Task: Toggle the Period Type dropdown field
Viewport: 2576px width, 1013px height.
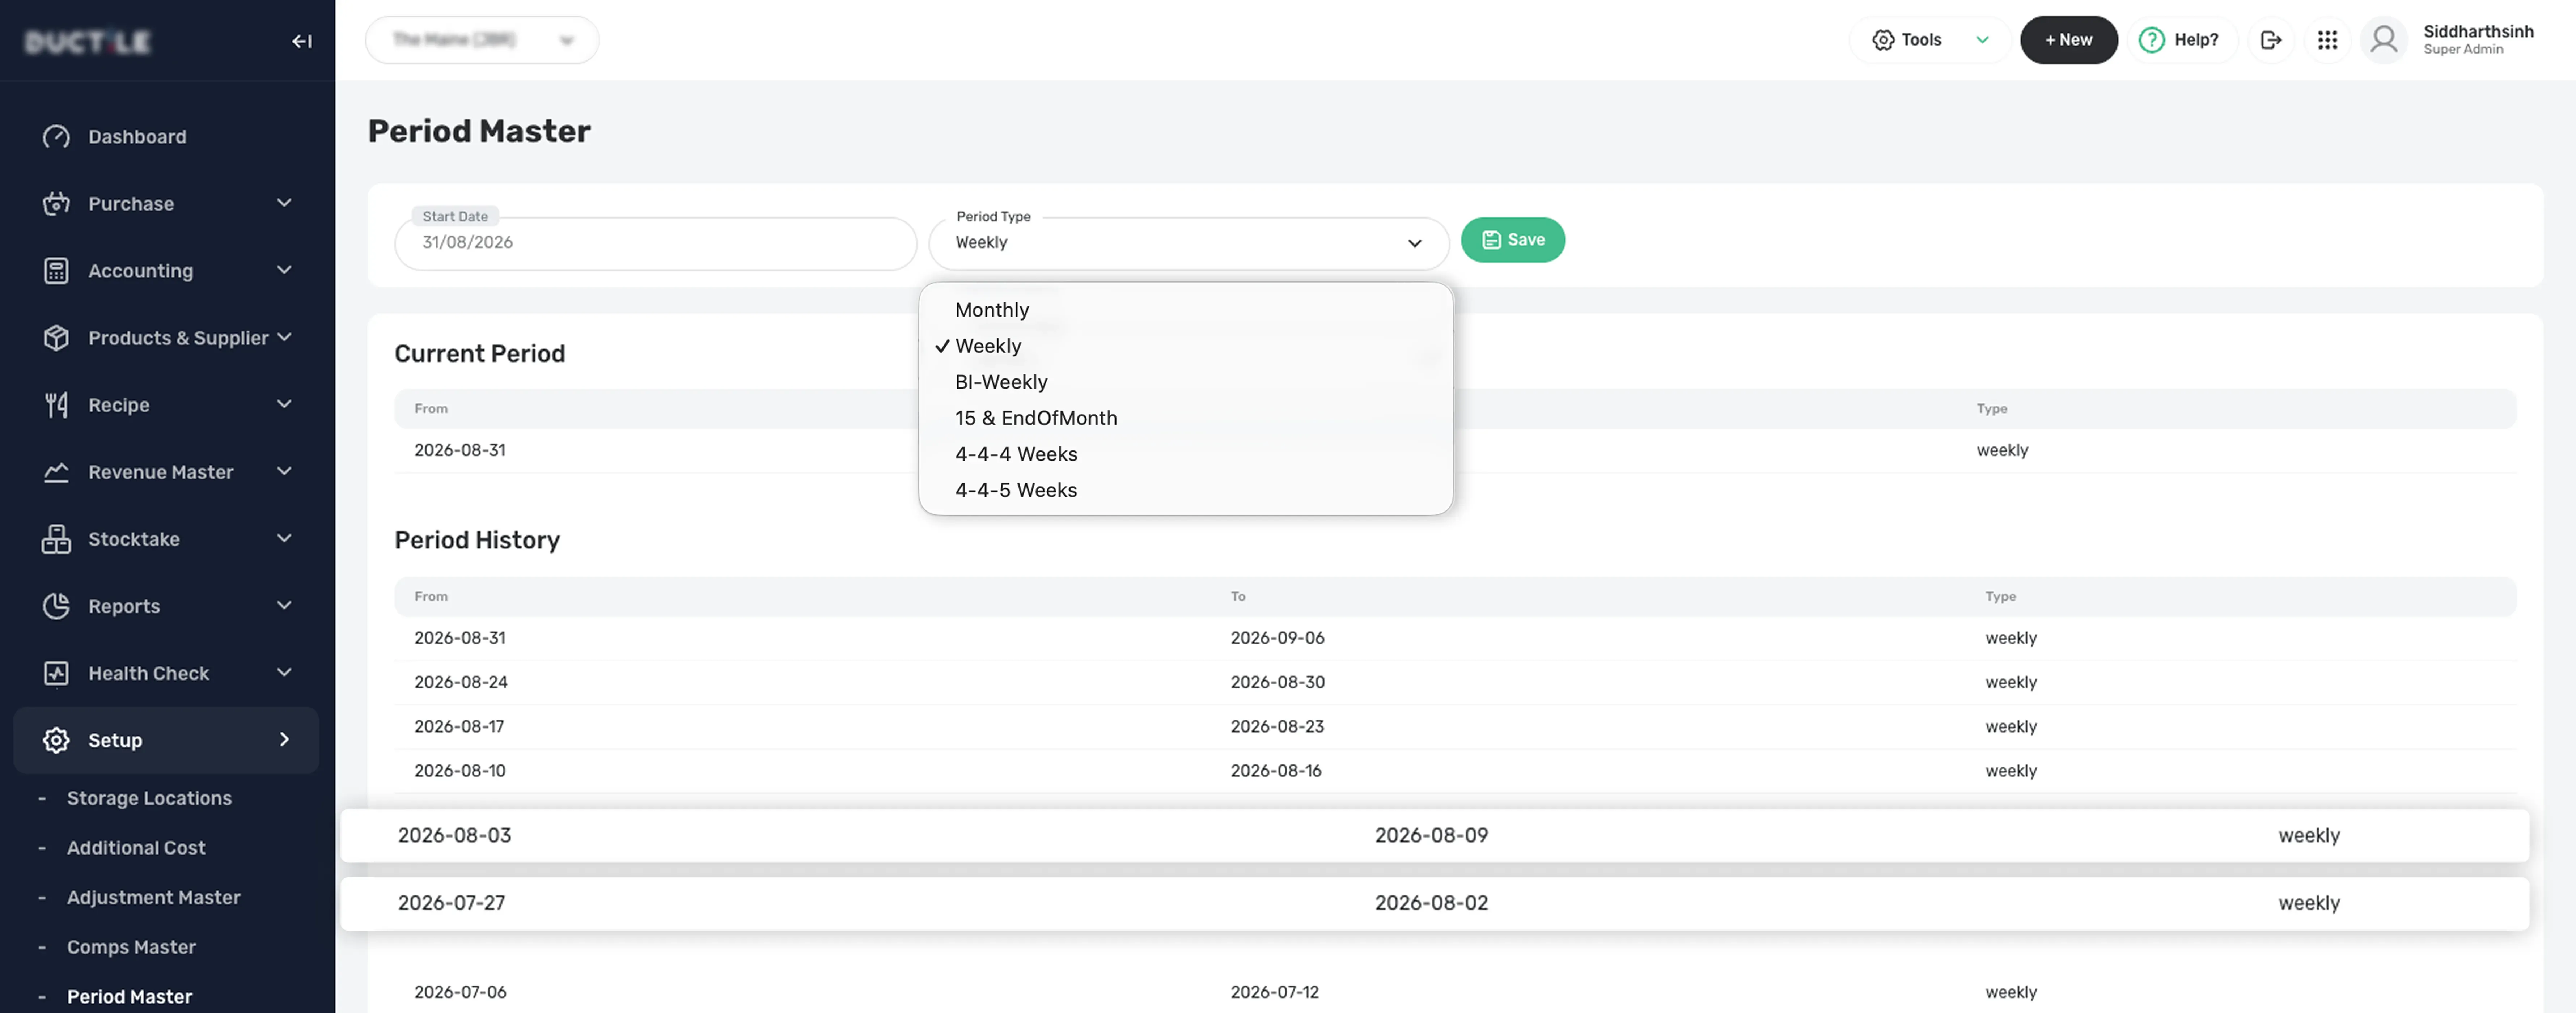Action: (1189, 243)
